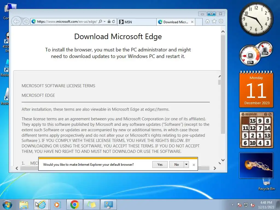Image resolution: width=280 pixels, height=210 pixels.
Task: Open a new blank tab
Action: [x=199, y=22]
